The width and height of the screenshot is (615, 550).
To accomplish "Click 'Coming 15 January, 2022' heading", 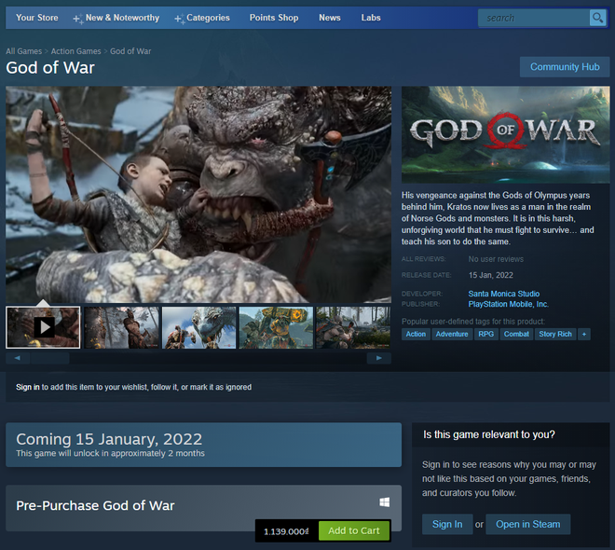I will coord(109,439).
